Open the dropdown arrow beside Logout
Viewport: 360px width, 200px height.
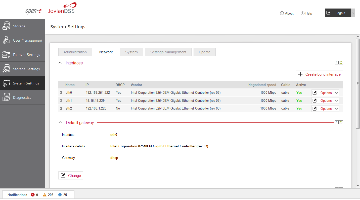click(353, 13)
